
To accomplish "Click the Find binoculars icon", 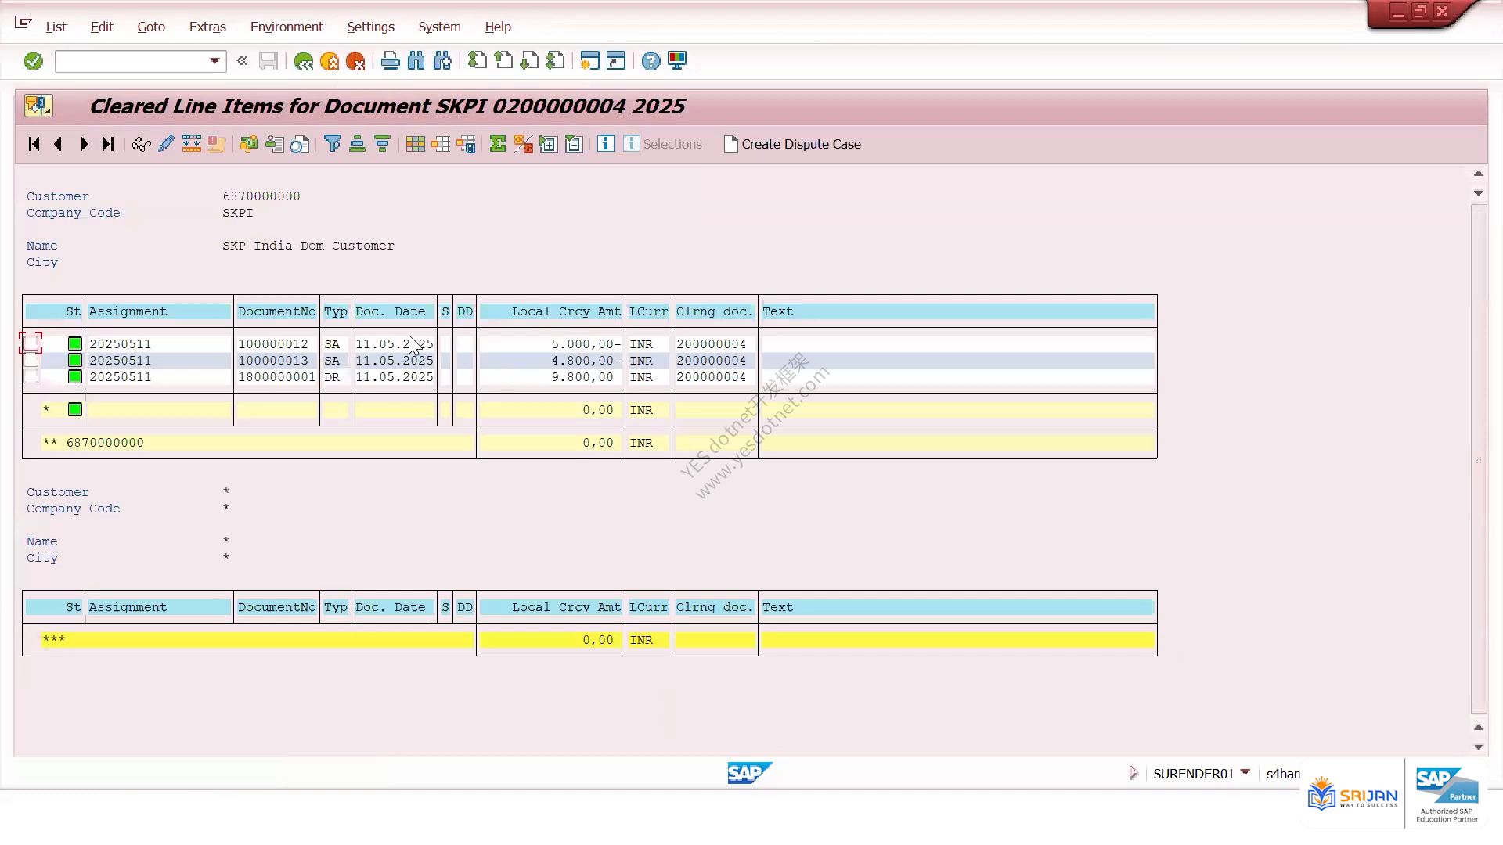I will tap(416, 61).
